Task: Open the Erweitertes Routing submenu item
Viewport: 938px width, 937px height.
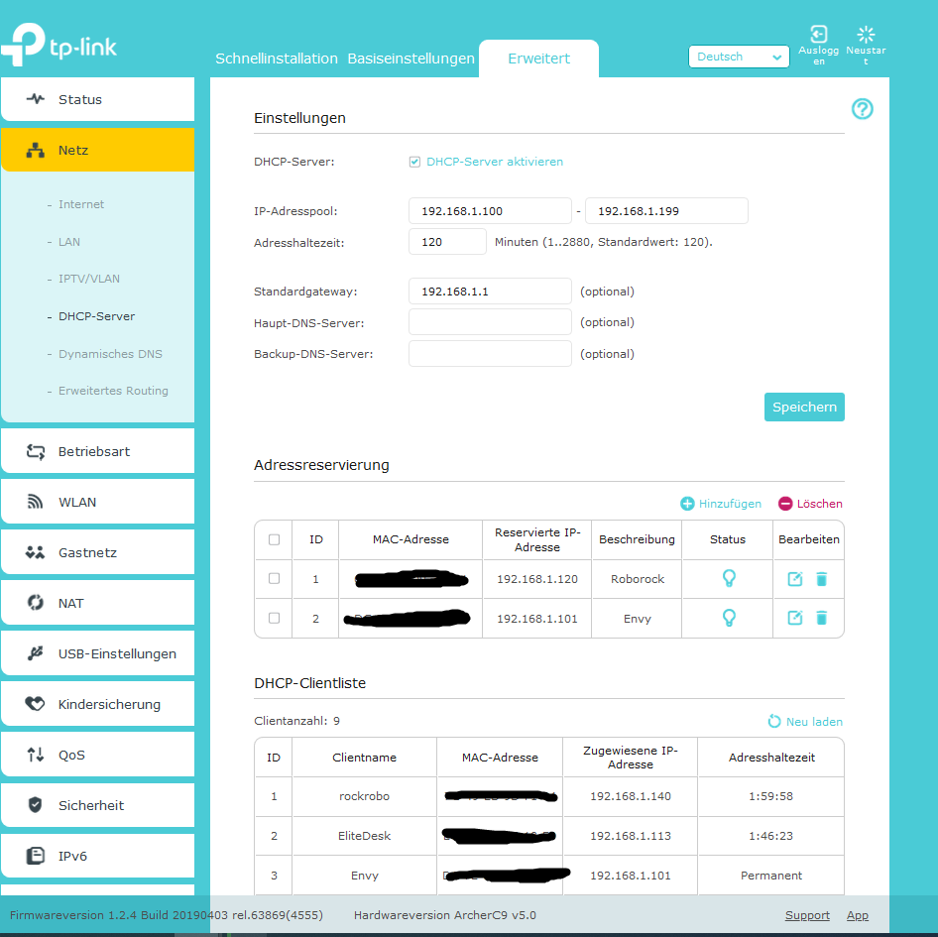Action: 113,390
